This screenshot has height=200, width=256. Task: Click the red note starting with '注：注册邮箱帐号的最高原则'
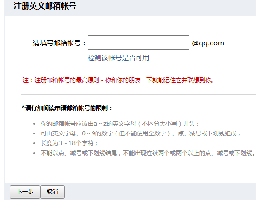click(x=118, y=80)
